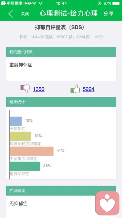Tap the 重度抑郁症 result text
The image size is (122, 218).
coord(21,65)
